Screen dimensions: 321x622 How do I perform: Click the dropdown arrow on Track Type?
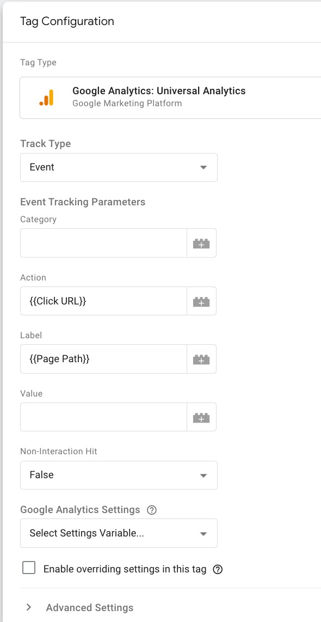[203, 167]
